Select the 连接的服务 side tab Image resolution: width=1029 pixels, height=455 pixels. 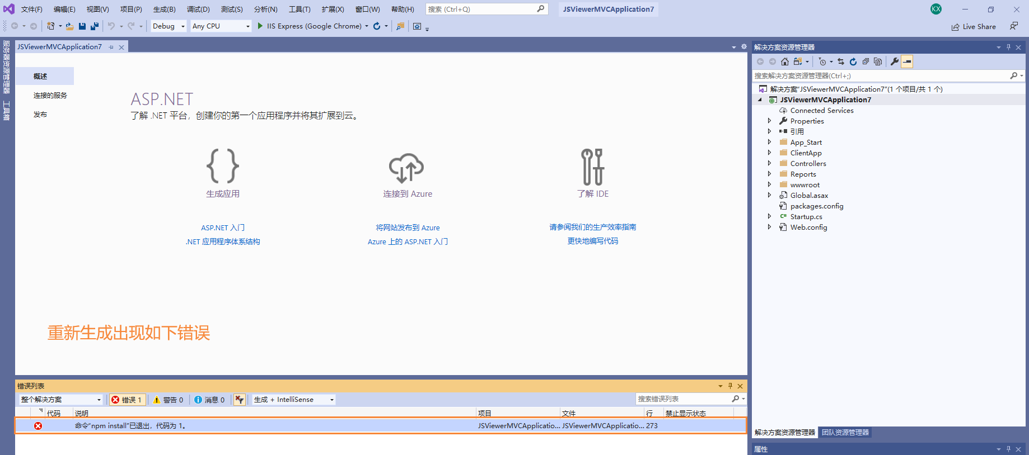(x=50, y=96)
